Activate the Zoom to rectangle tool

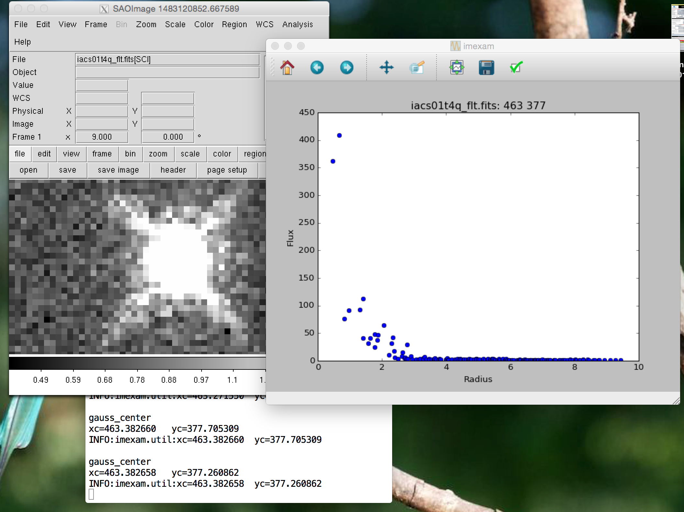(417, 68)
